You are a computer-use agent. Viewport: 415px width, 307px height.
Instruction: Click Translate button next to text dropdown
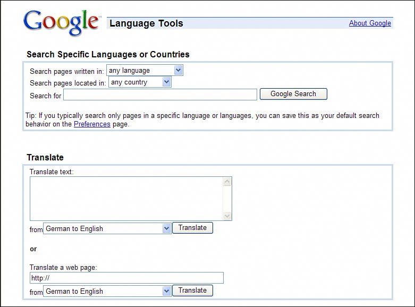click(x=192, y=228)
